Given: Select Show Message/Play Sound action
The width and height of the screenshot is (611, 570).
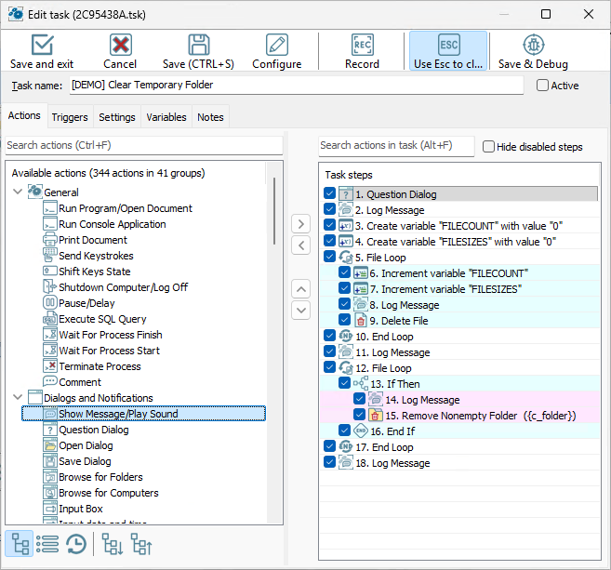Looking at the screenshot, I should (x=143, y=414).
